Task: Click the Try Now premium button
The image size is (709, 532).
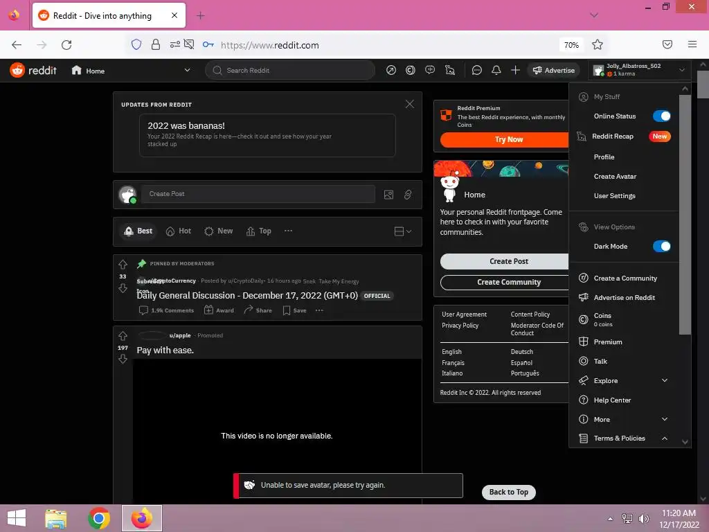Action: (504, 139)
